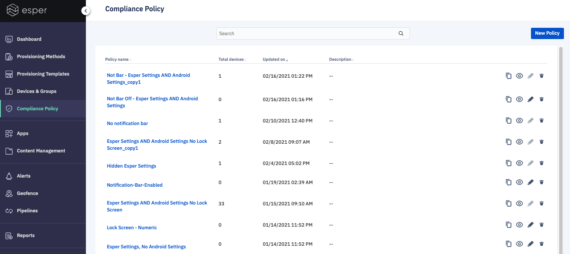View the Not Bar - Esper Settings_copy1 policy
Viewport: 570px width, 254px height.
coord(519,76)
